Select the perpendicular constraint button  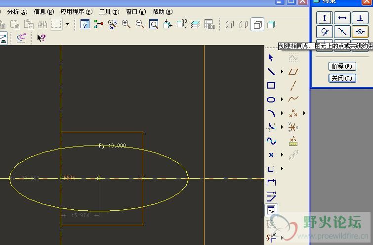click(x=360, y=18)
